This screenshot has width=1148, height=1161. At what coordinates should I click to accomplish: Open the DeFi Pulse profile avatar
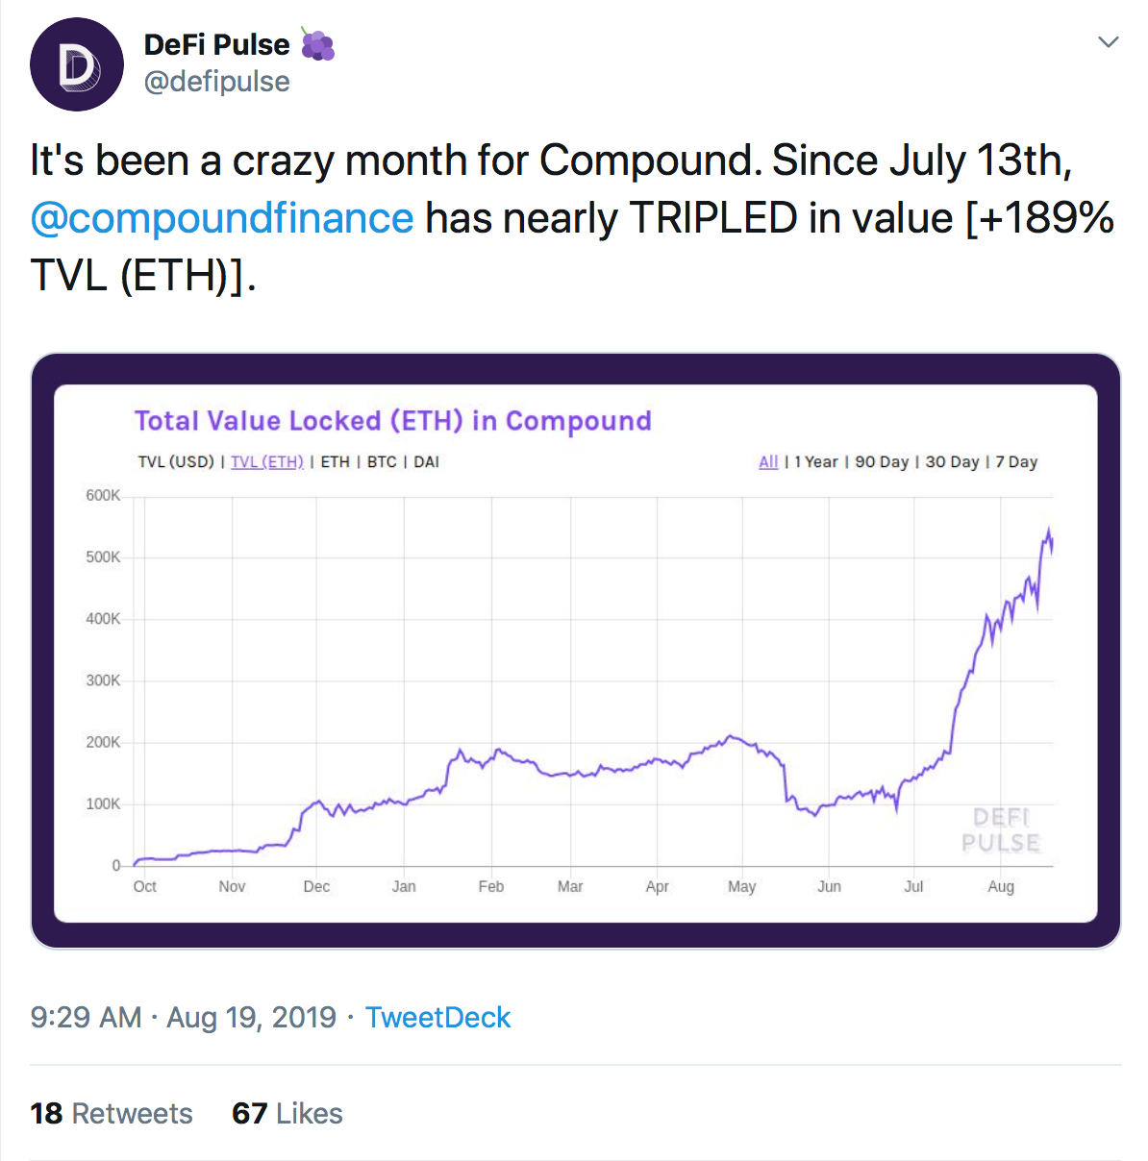coord(77,64)
